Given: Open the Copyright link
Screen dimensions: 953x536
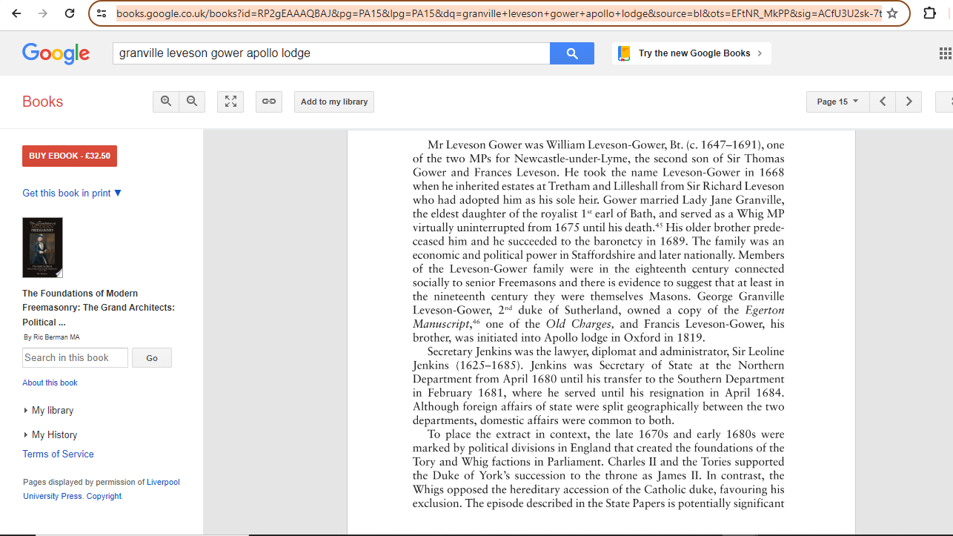Looking at the screenshot, I should tap(104, 496).
